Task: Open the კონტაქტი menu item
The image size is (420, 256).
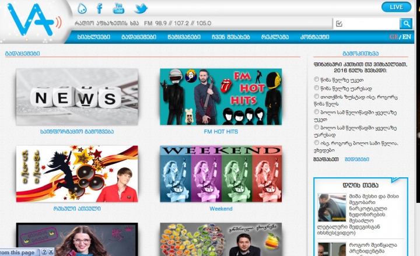Action: tap(314, 37)
